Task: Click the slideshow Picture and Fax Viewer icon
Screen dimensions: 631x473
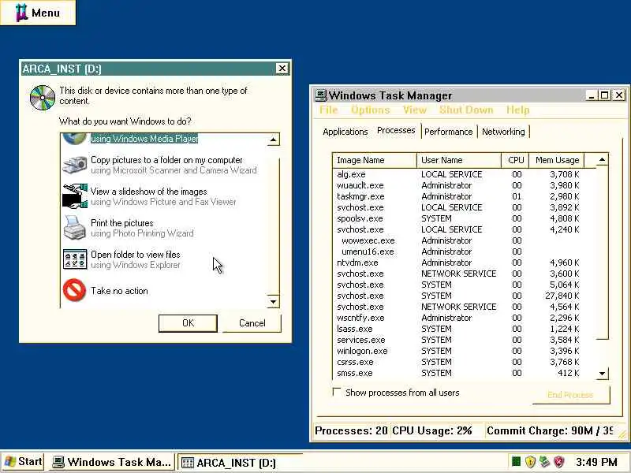Action: tap(74, 196)
